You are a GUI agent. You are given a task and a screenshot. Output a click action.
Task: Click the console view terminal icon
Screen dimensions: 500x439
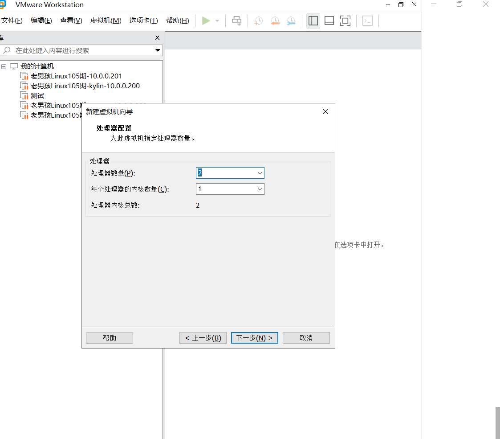[367, 21]
